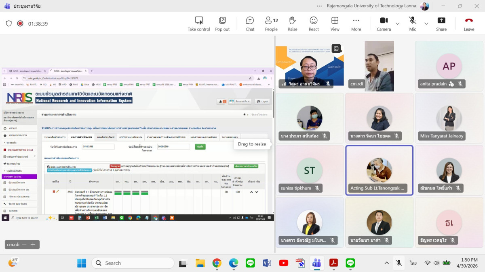Screen dimensions: 485x272
Task: Open the Chat panel
Action: click(x=250, y=23)
